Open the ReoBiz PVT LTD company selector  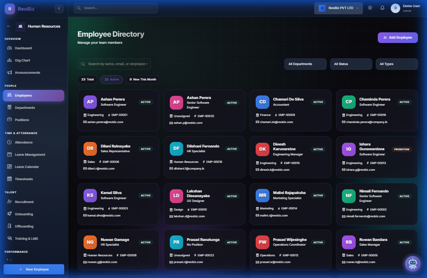pyautogui.click(x=338, y=8)
